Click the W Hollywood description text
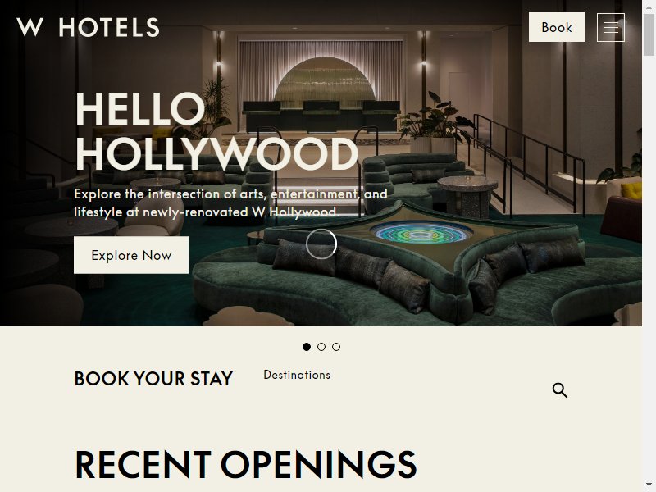The width and height of the screenshot is (656, 492). point(230,203)
